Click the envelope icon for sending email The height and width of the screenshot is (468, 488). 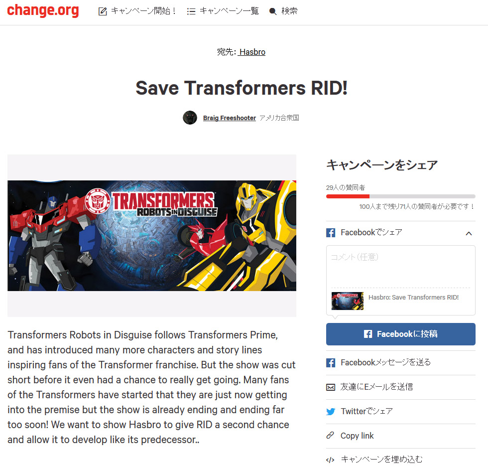coord(331,387)
